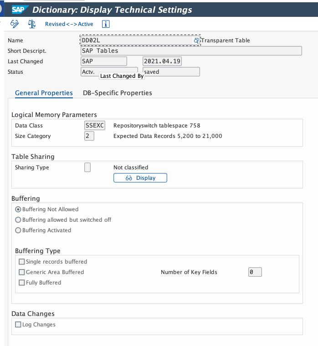Click Revised<->Active toolbar button
This screenshot has width=318, height=346.
click(x=69, y=24)
